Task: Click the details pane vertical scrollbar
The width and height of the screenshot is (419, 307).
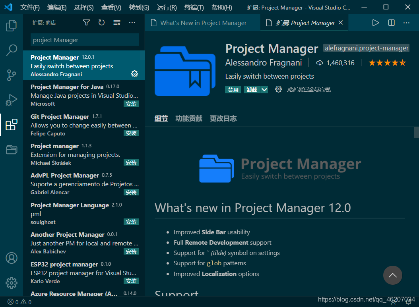Action: coord(416,132)
